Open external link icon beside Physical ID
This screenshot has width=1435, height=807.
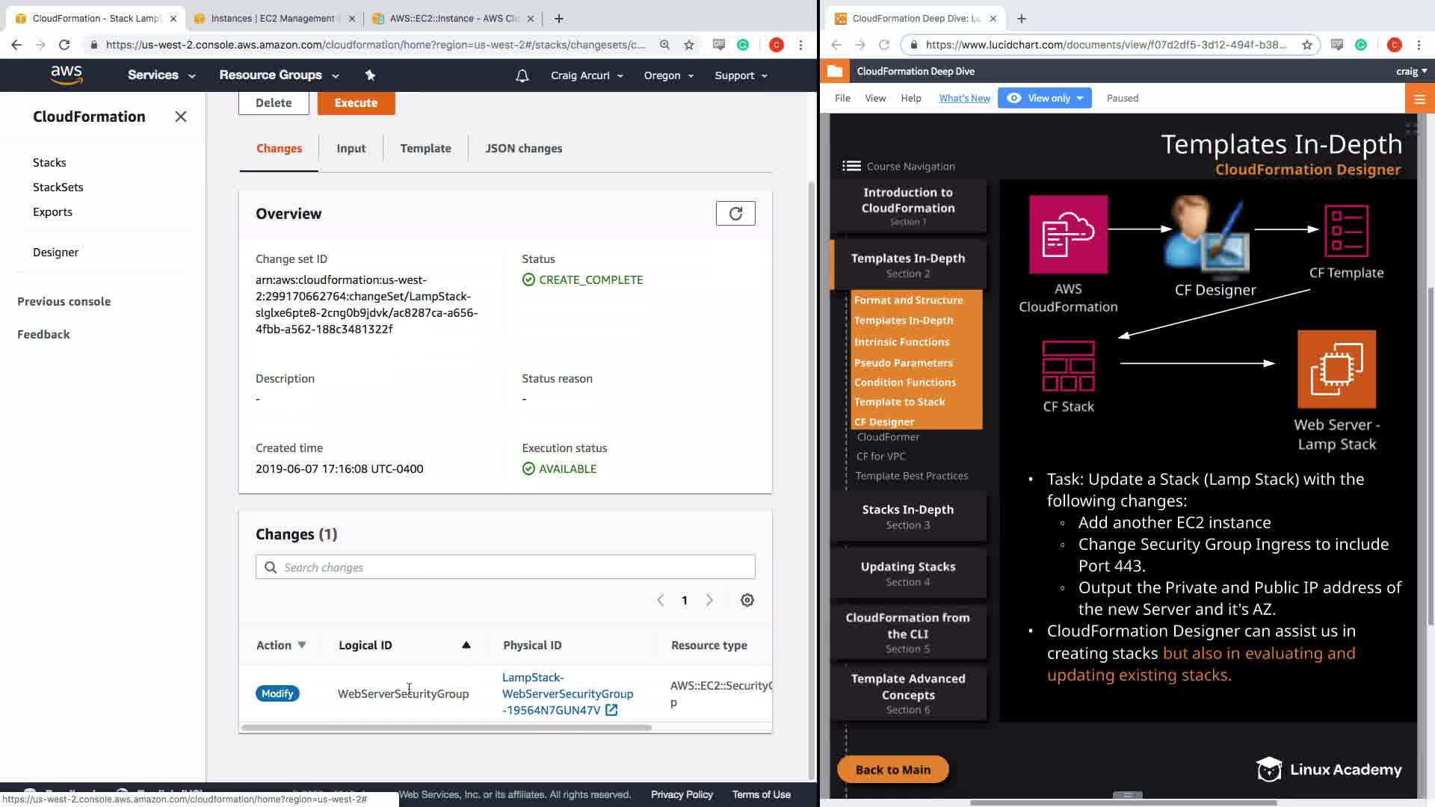pos(611,710)
